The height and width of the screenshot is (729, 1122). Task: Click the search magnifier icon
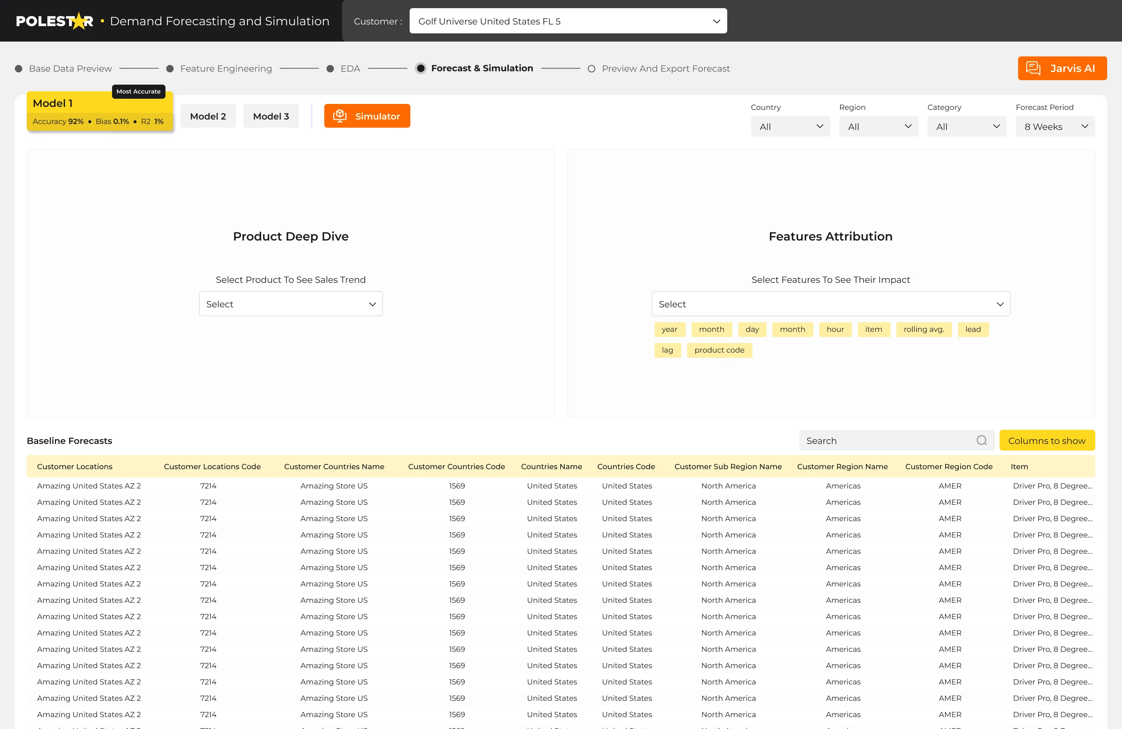click(x=981, y=441)
